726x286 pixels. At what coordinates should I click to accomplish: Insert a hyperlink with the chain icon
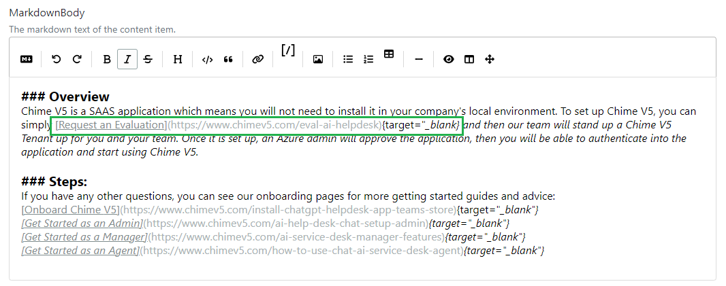point(257,59)
